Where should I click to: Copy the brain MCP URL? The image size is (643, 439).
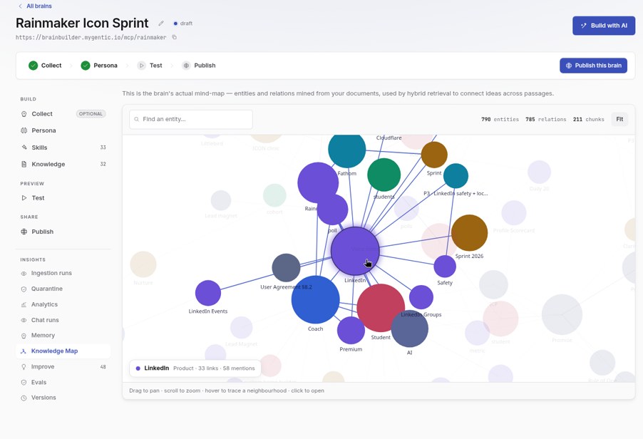pos(174,37)
